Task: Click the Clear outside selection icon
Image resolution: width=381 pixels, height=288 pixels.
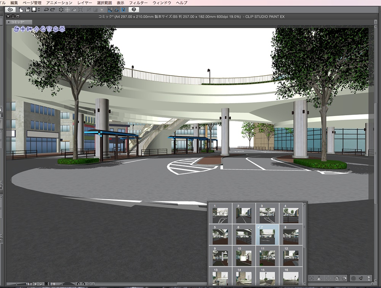Action: pos(67,10)
